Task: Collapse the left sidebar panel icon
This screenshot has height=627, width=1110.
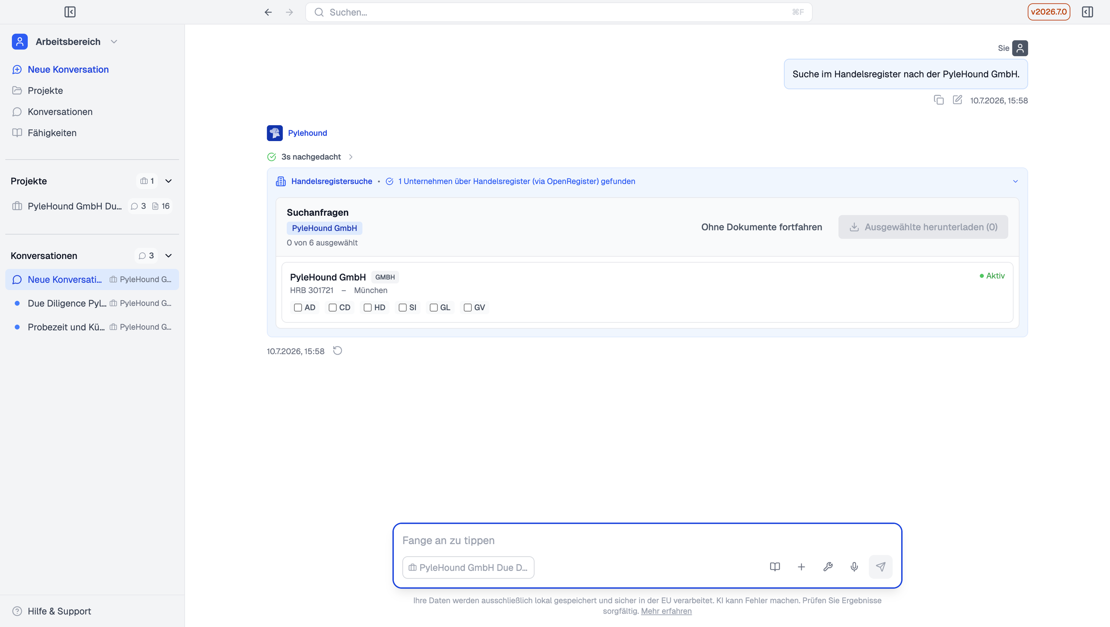Action: [x=70, y=12]
